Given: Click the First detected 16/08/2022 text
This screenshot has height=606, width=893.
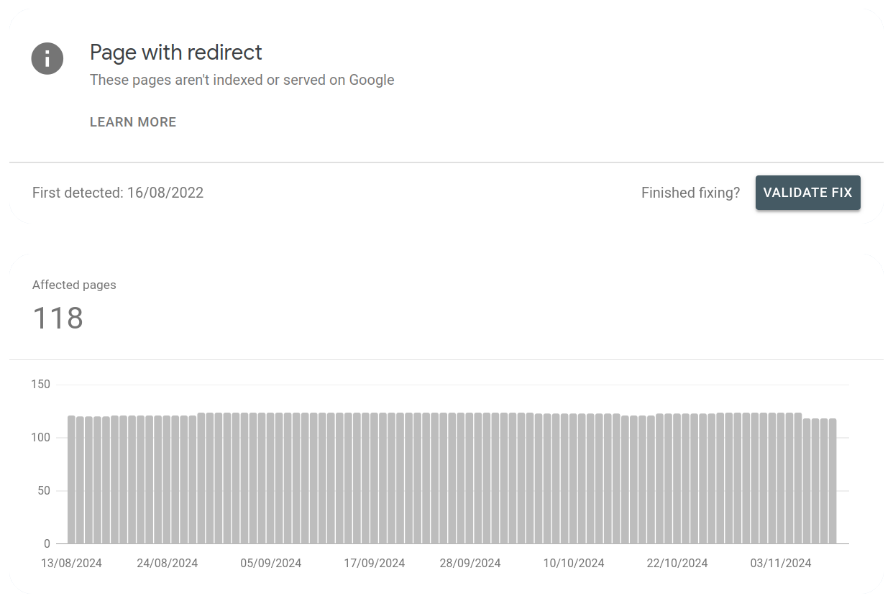Looking at the screenshot, I should [118, 193].
